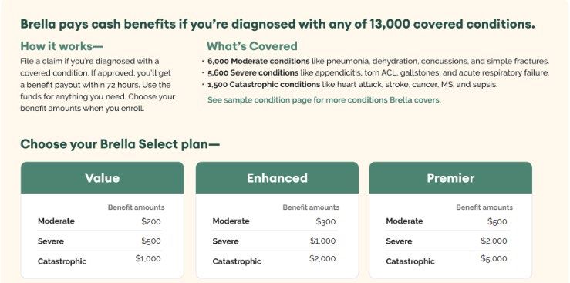This screenshot has height=283, width=570.
Task: Click the 1,500 Catastrophic conditions bullet
Action: click(349, 85)
